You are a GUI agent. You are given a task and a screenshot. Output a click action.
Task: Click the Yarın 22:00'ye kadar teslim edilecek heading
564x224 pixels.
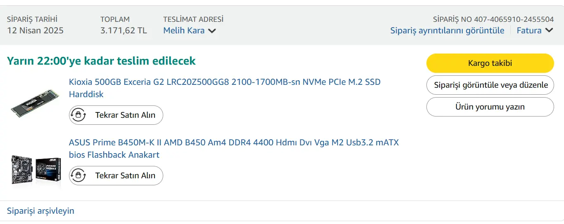[x=101, y=61]
